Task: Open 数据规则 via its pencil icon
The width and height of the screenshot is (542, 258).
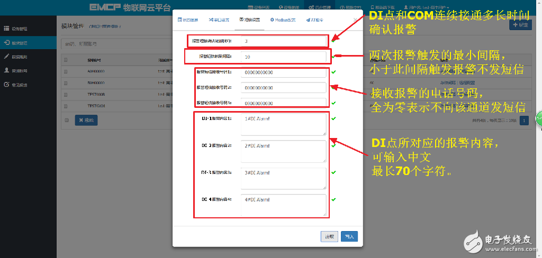Action: (x=6, y=57)
